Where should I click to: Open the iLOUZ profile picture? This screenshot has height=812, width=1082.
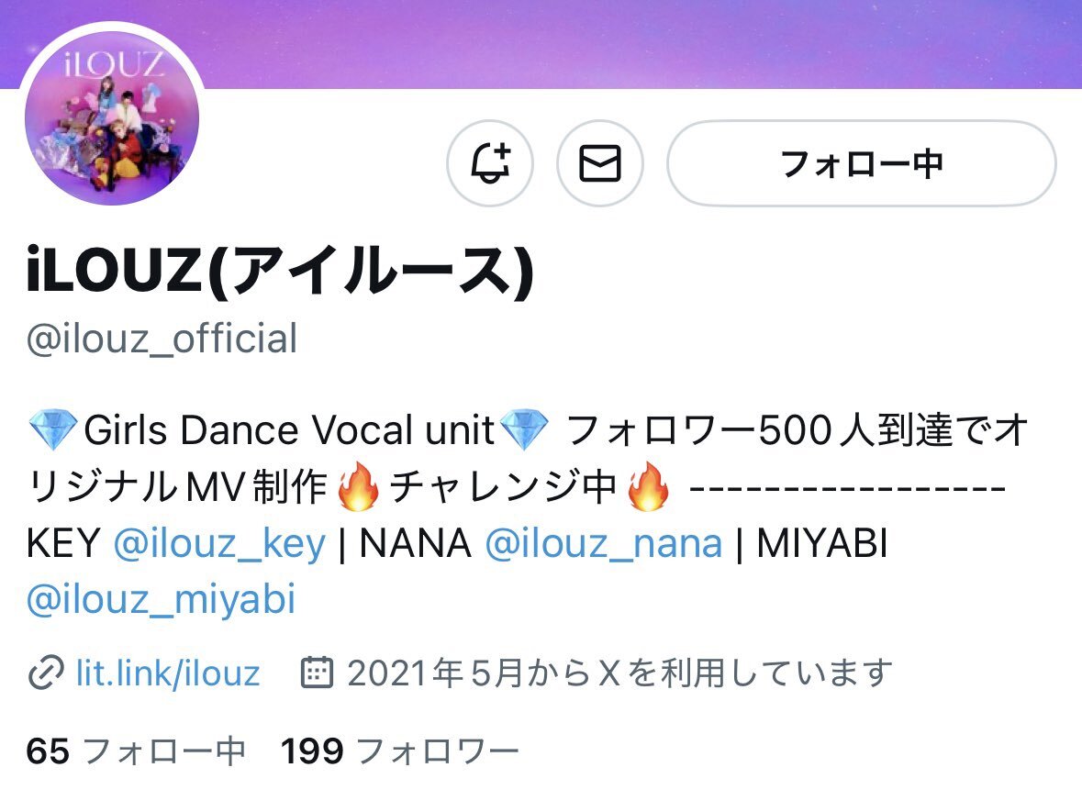[112, 118]
